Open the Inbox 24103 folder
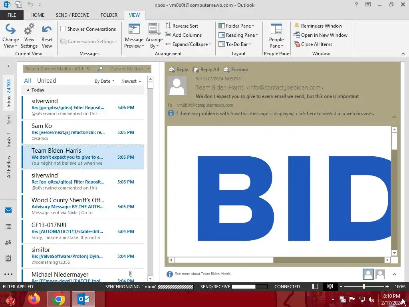Viewport: 409px width, 307px height. pos(9,93)
